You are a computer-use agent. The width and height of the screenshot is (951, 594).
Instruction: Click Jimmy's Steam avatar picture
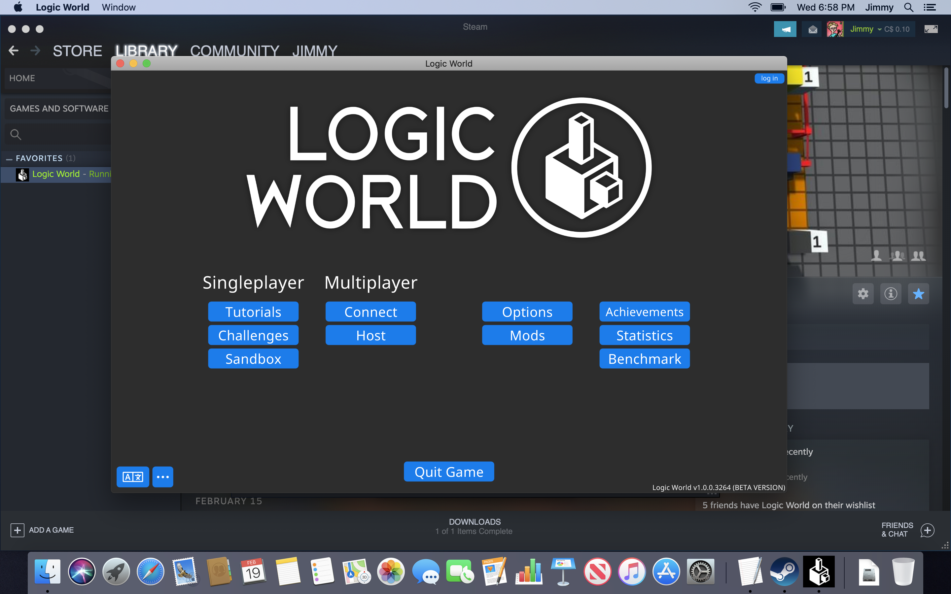point(835,29)
